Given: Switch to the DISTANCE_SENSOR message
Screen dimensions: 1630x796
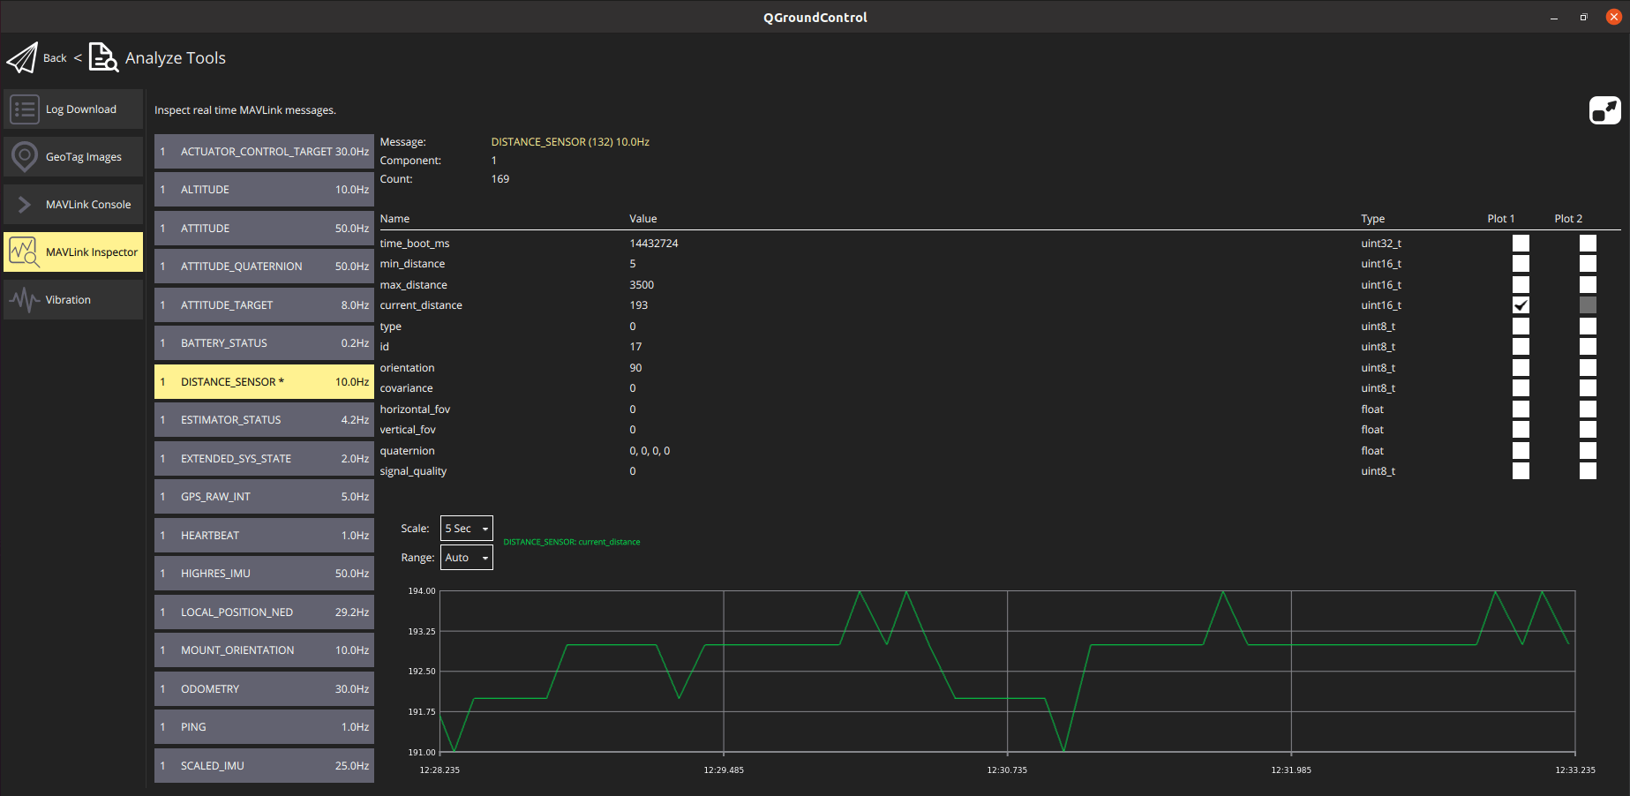Looking at the screenshot, I should click(x=263, y=381).
